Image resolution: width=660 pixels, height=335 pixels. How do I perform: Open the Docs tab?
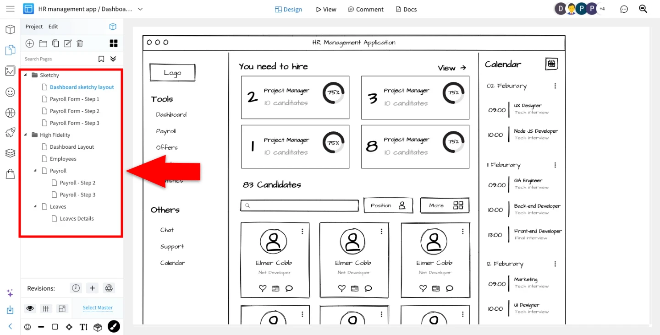406,9
